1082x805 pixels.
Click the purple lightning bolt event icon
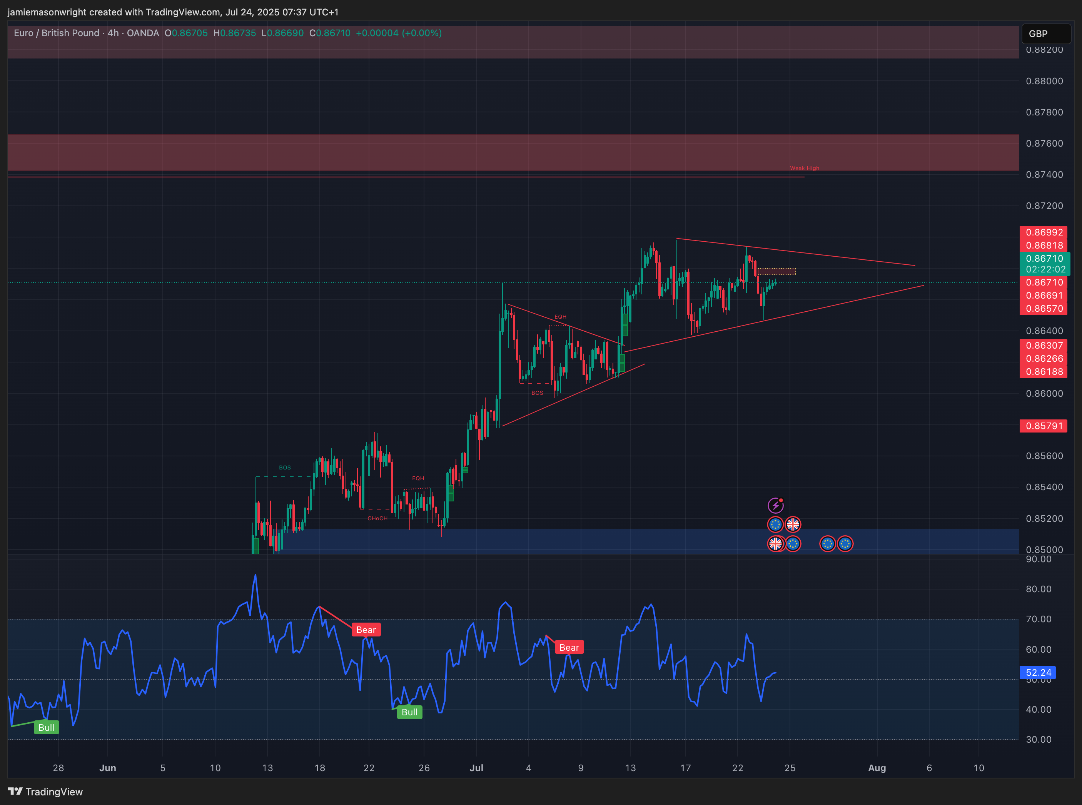point(775,505)
